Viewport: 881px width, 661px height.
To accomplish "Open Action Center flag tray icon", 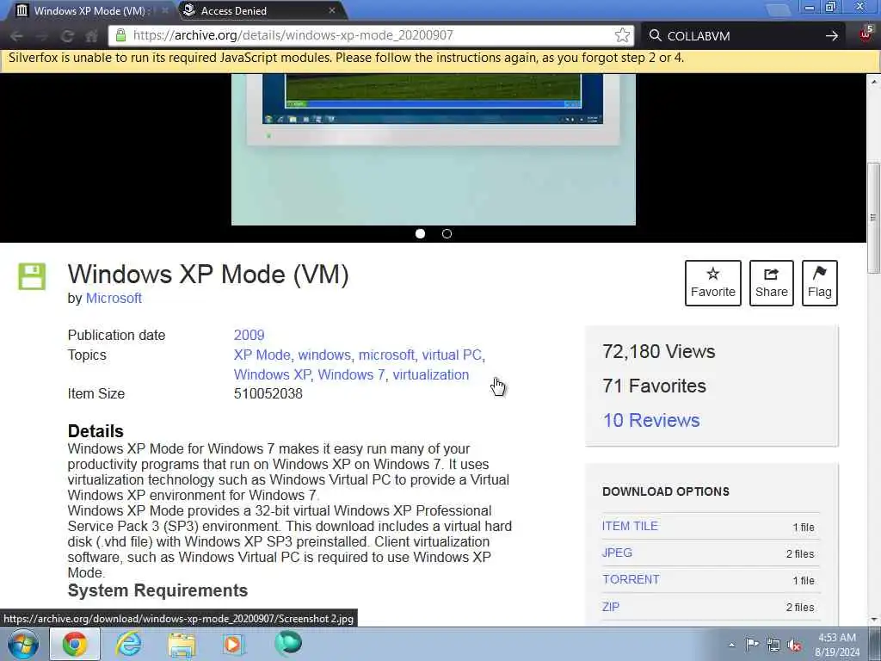I will click(x=752, y=645).
